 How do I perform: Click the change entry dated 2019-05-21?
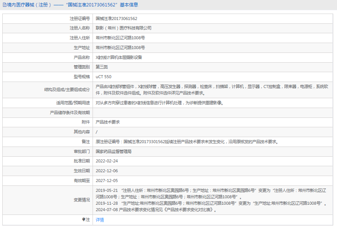(211, 194)
